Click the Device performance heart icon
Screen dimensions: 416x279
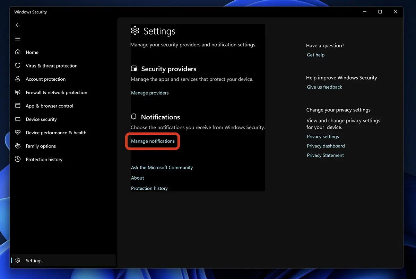18,133
